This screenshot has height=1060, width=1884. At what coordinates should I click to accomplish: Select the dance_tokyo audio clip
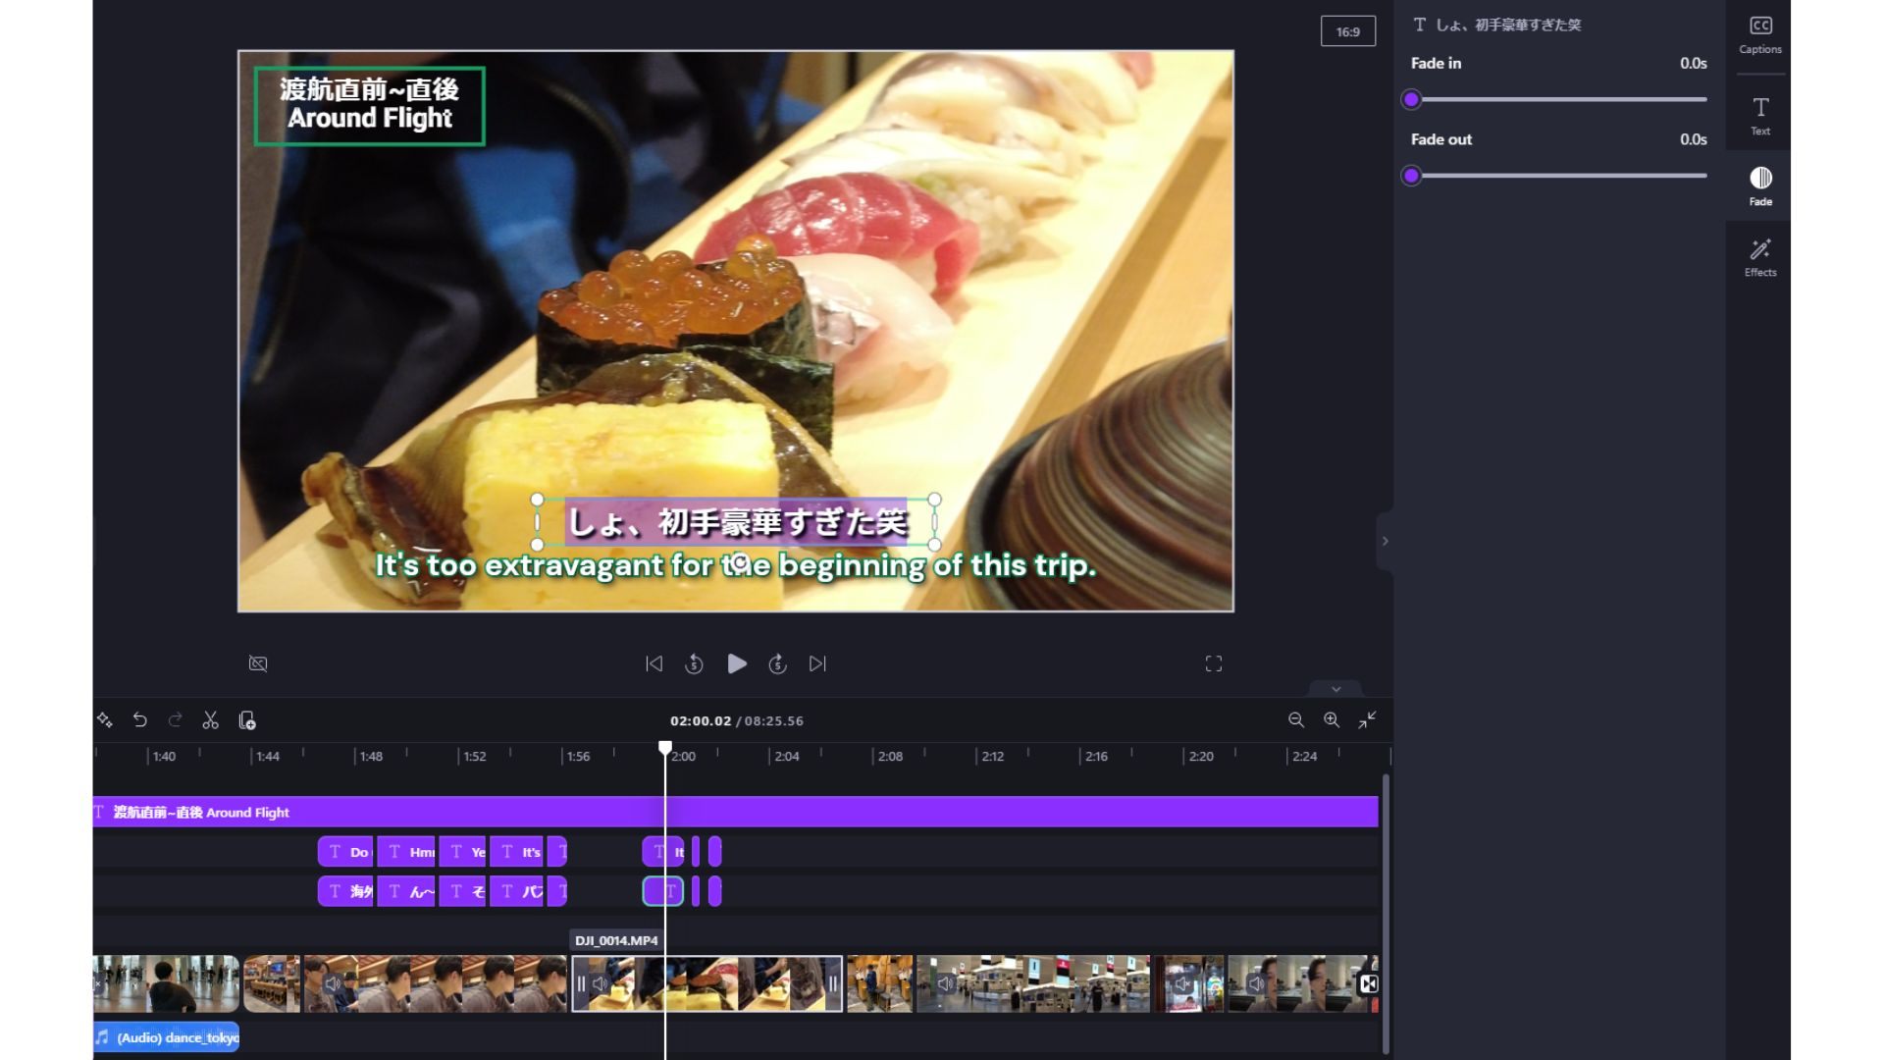pos(167,1037)
